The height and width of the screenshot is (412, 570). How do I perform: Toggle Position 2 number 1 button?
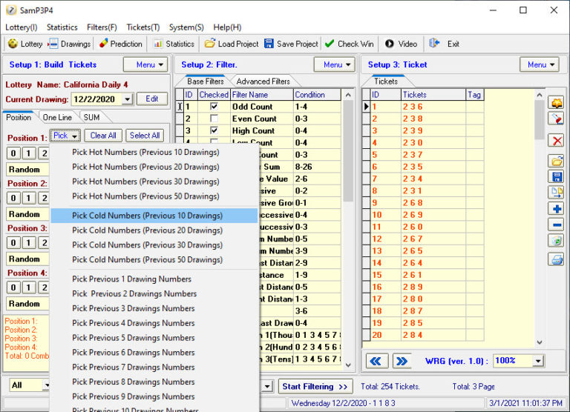tap(29, 198)
